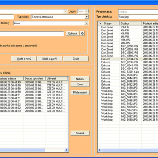Select the row with file 90.JPG
This screenshot has width=158, height=158.
point(128,36)
